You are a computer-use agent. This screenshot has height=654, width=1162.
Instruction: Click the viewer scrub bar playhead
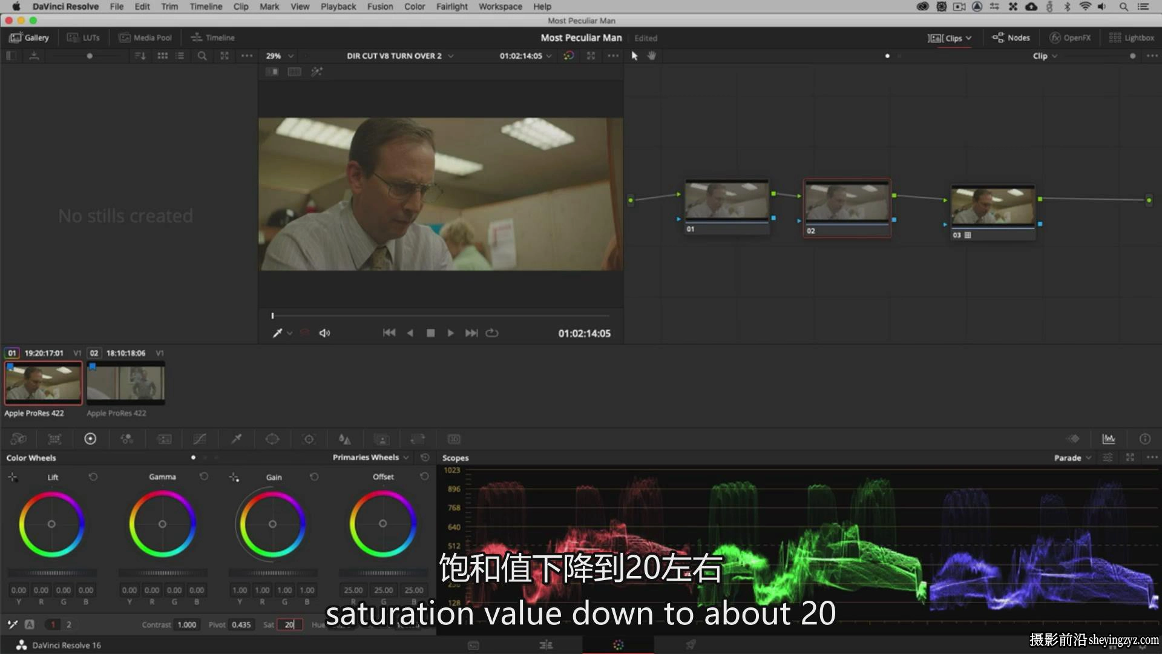(x=273, y=315)
